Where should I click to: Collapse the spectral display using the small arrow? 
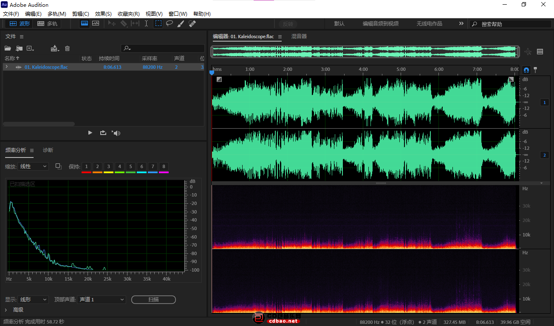(x=541, y=183)
